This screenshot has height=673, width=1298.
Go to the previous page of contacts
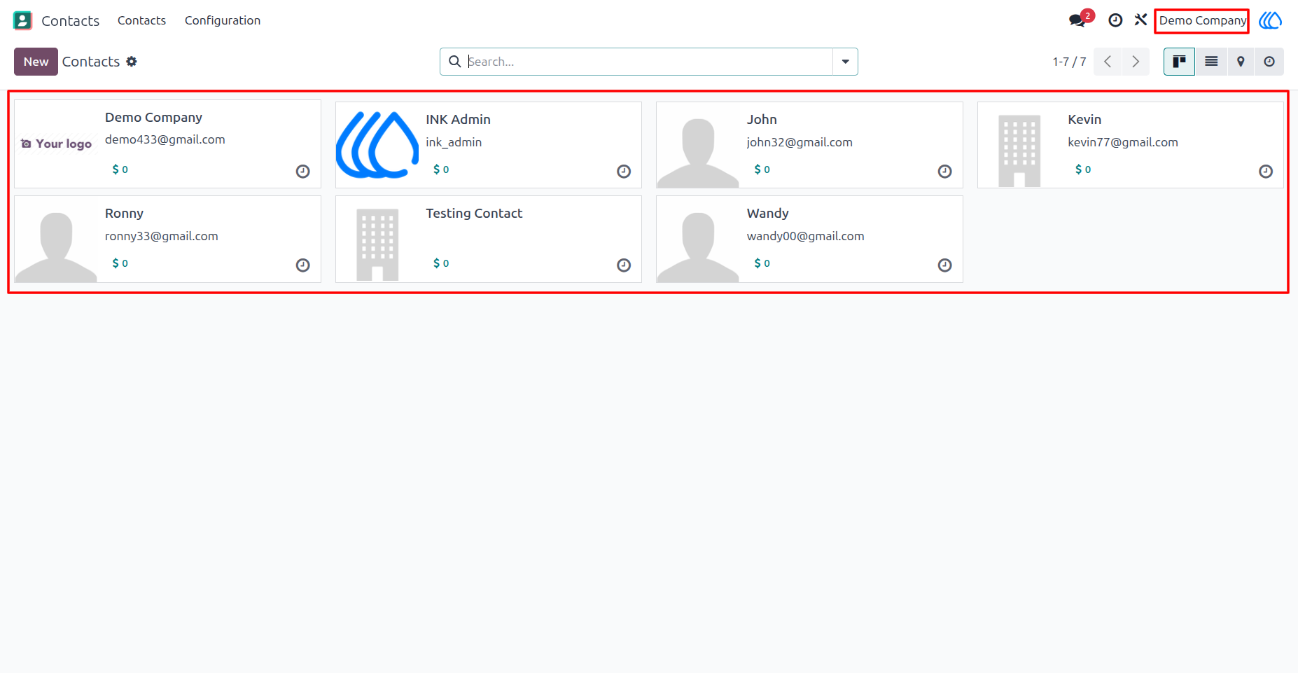1108,62
